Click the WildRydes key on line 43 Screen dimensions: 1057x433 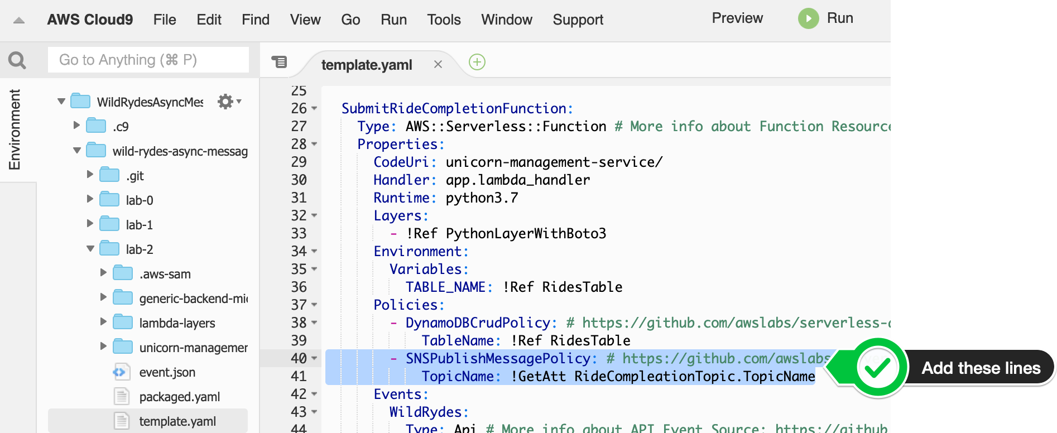(426, 412)
